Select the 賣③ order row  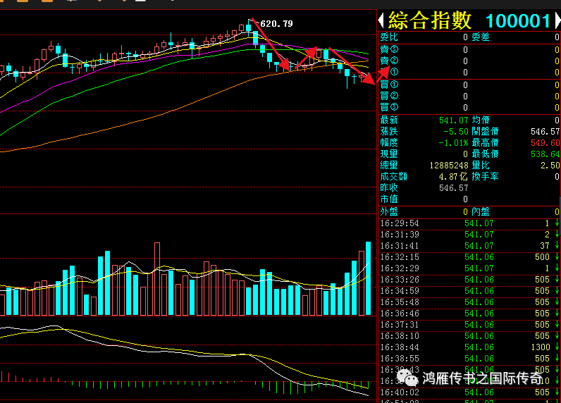pyautogui.click(x=469, y=50)
